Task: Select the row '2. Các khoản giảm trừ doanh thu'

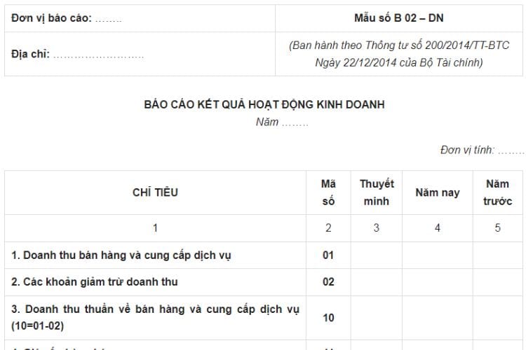Action: point(95,282)
